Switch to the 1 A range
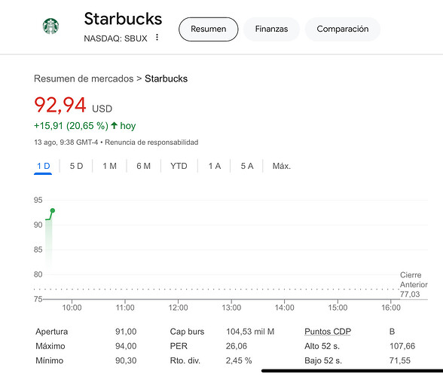443x377 pixels. 215,166
